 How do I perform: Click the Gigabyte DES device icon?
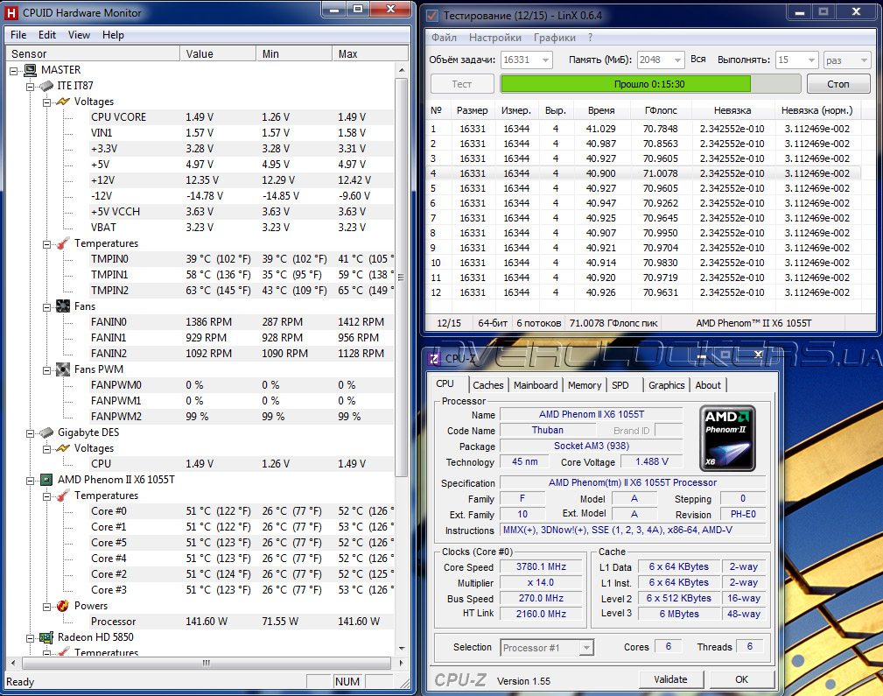(x=46, y=432)
